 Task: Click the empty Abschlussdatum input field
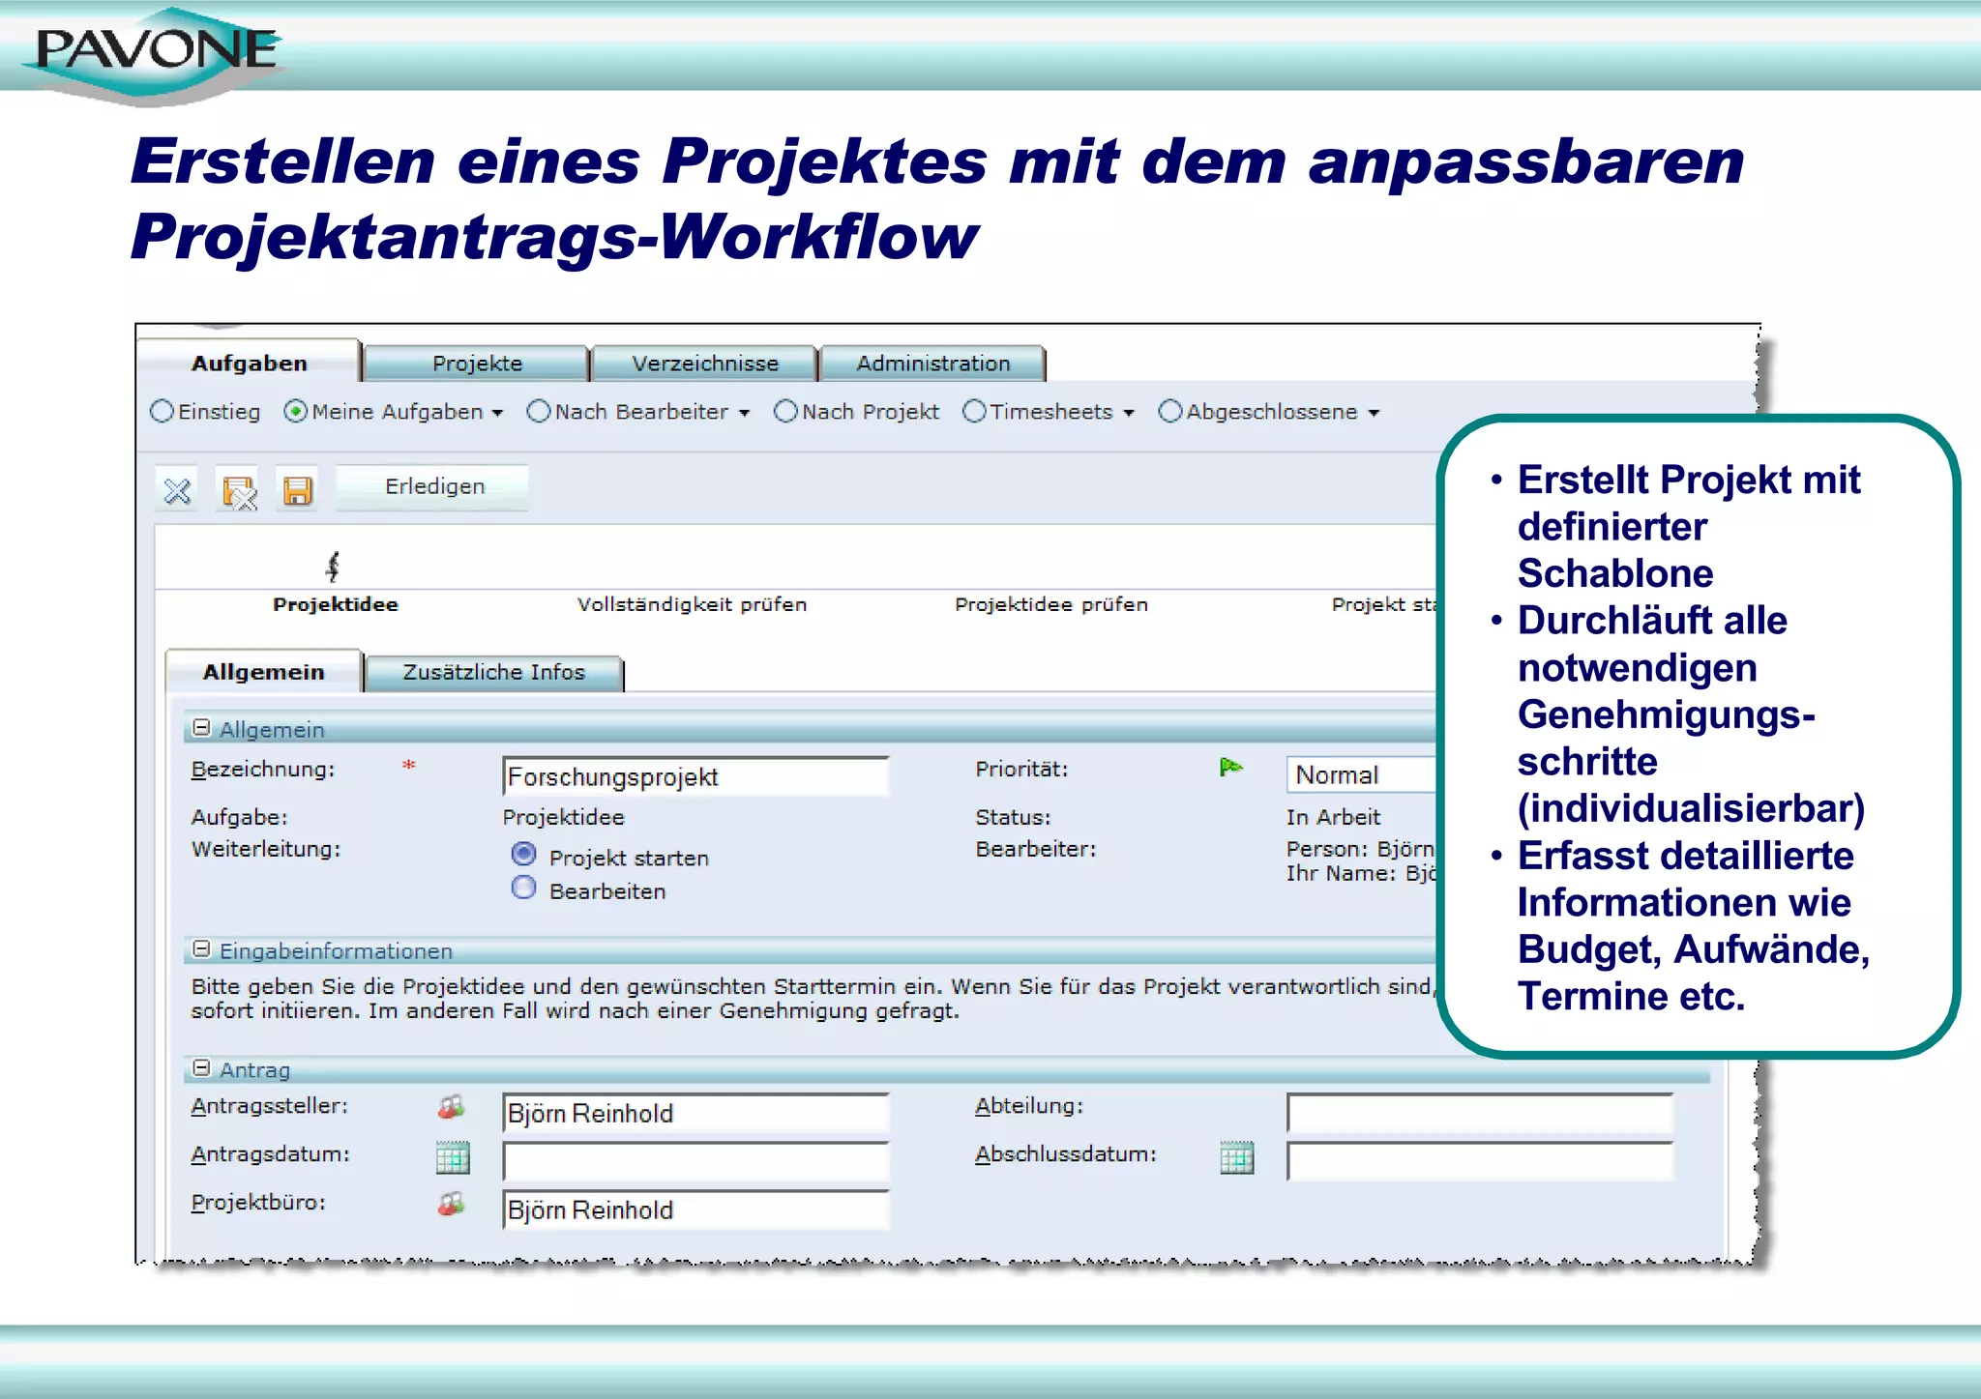(x=1480, y=1161)
